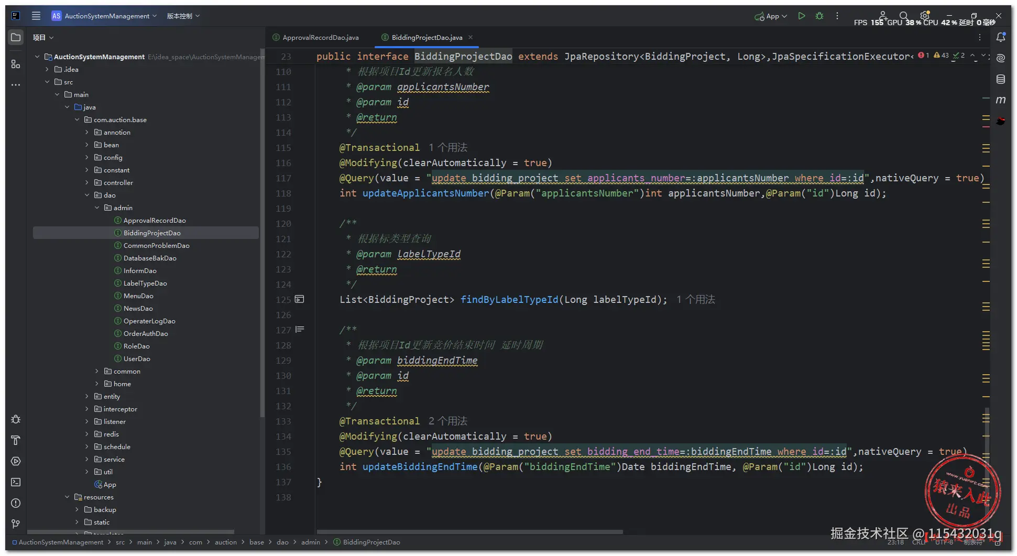Open the Services tool window
Image resolution: width=1017 pixels, height=556 pixels.
(16, 461)
